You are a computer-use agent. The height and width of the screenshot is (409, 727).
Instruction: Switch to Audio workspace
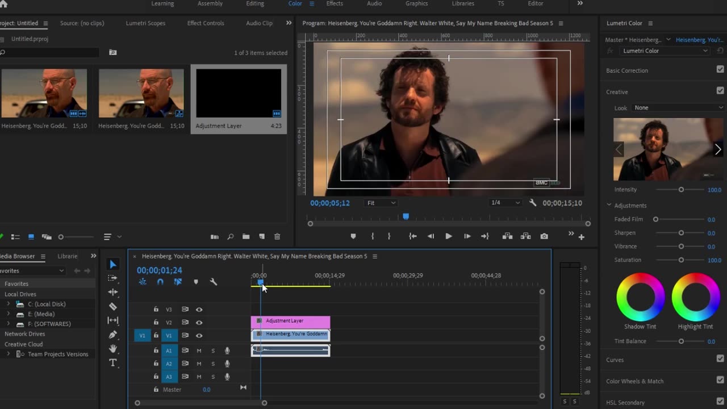[x=374, y=3]
